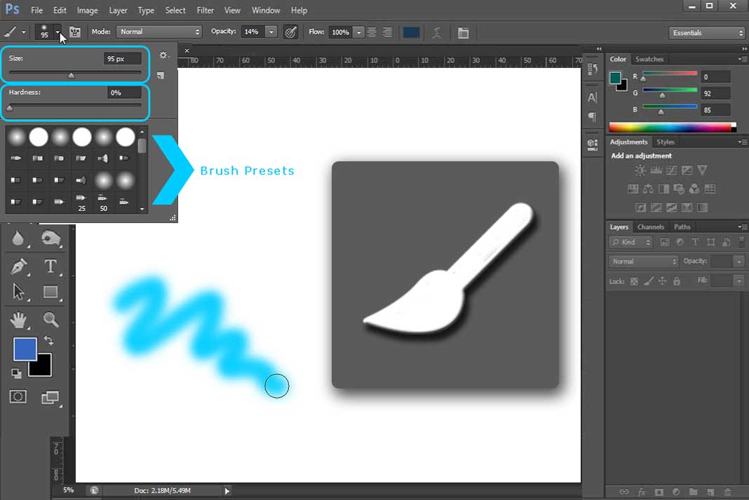Open the brush preset picker arrow

pos(58,32)
